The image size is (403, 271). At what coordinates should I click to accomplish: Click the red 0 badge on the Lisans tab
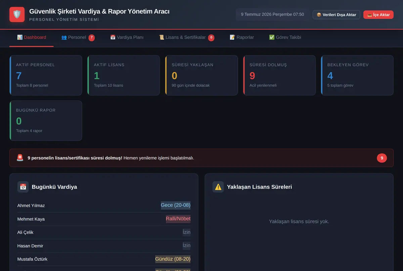[211, 38]
